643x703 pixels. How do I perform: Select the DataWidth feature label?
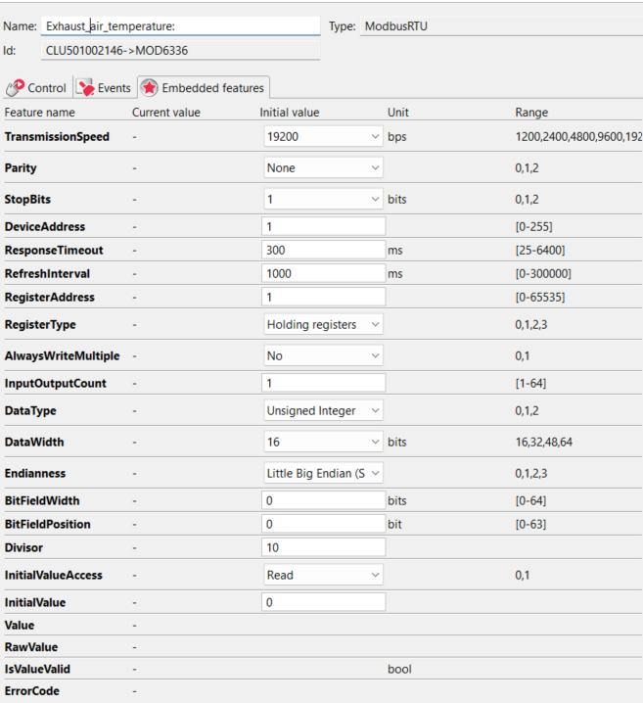click(34, 442)
